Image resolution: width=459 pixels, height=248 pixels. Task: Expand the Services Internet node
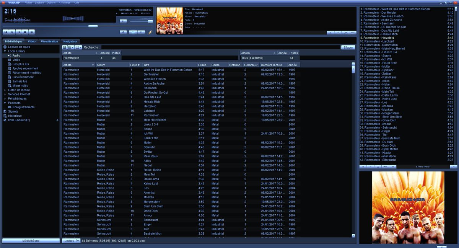coord(5,94)
